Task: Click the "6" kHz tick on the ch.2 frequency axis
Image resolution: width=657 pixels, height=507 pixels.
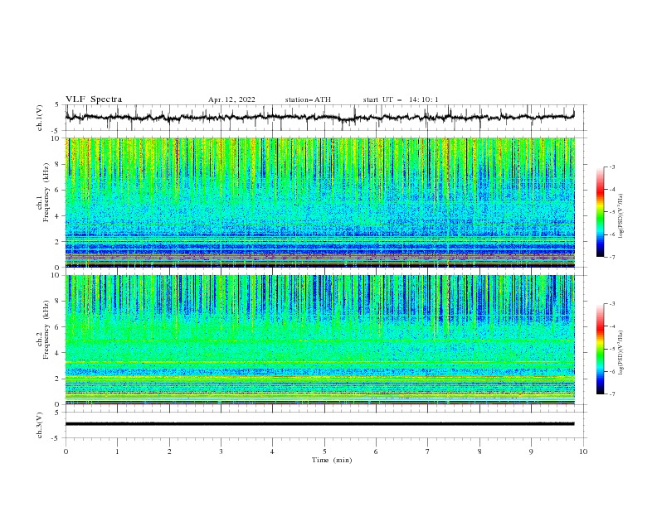Action: point(58,327)
